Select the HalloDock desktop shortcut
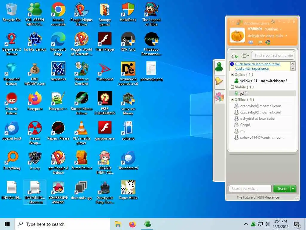Viewport: 306px width, 230px height. [128, 12]
